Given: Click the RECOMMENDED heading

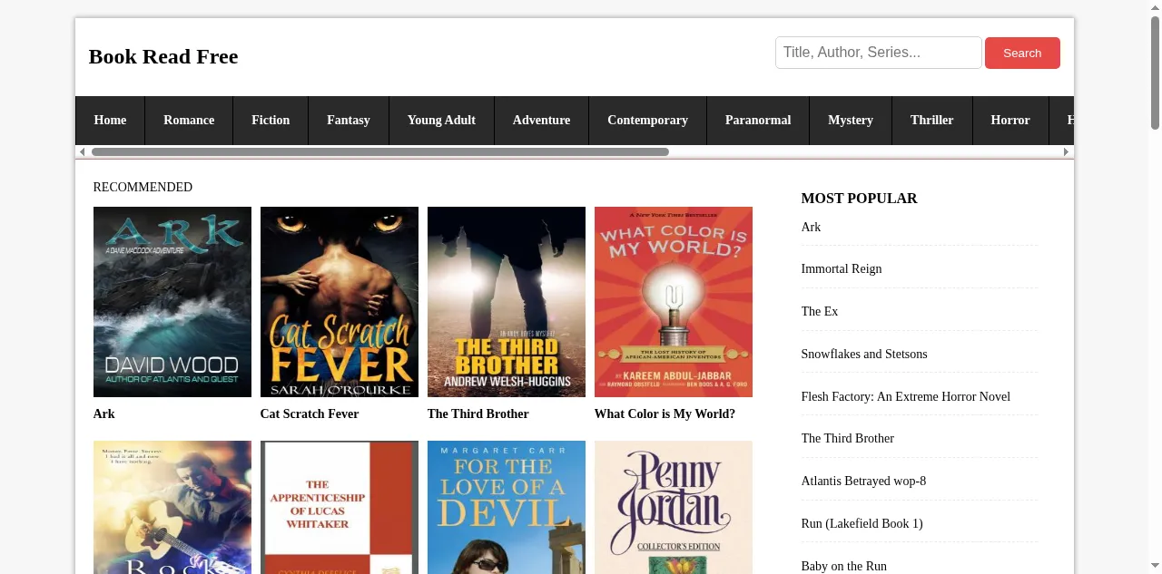Looking at the screenshot, I should click(143, 188).
